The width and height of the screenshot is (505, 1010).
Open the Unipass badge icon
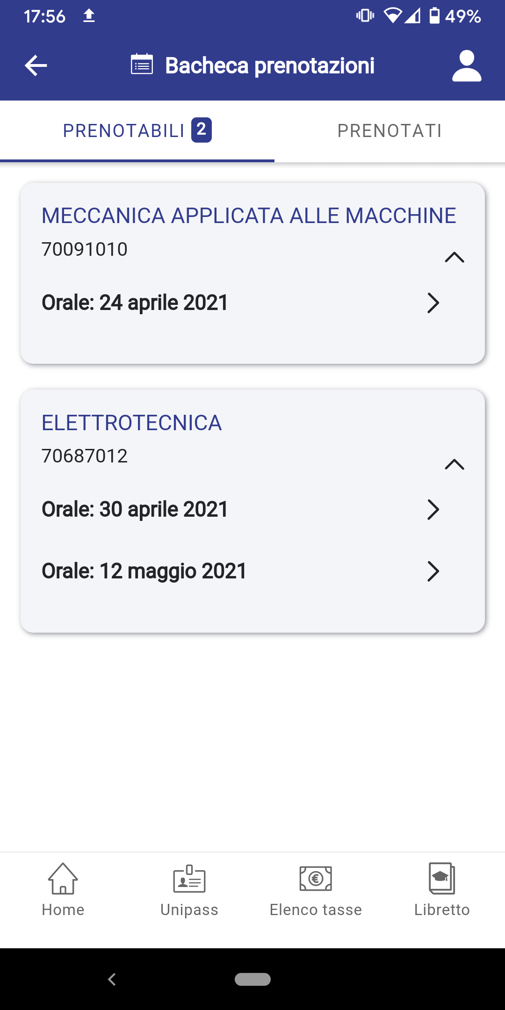tap(189, 879)
